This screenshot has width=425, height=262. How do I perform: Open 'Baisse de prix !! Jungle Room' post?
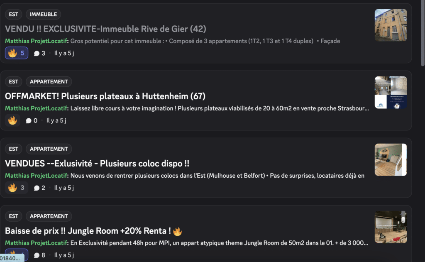click(x=88, y=231)
